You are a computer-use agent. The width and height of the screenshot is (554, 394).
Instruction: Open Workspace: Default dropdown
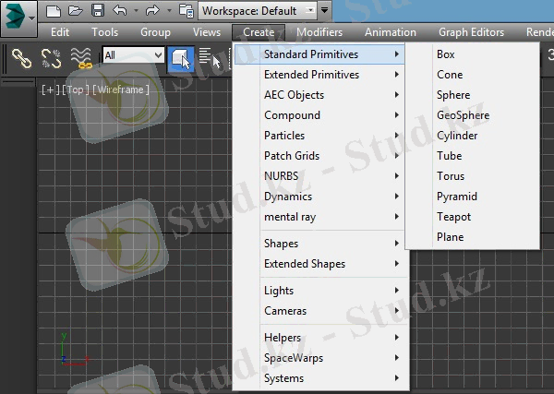[258, 11]
